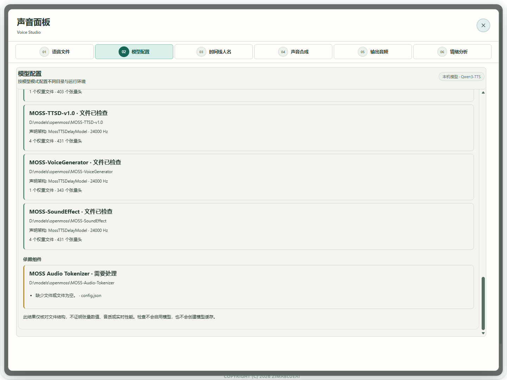The image size is (507, 380).
Task: Select the MOSS-VoiceGenerator model card
Action: pyautogui.click(x=249, y=177)
